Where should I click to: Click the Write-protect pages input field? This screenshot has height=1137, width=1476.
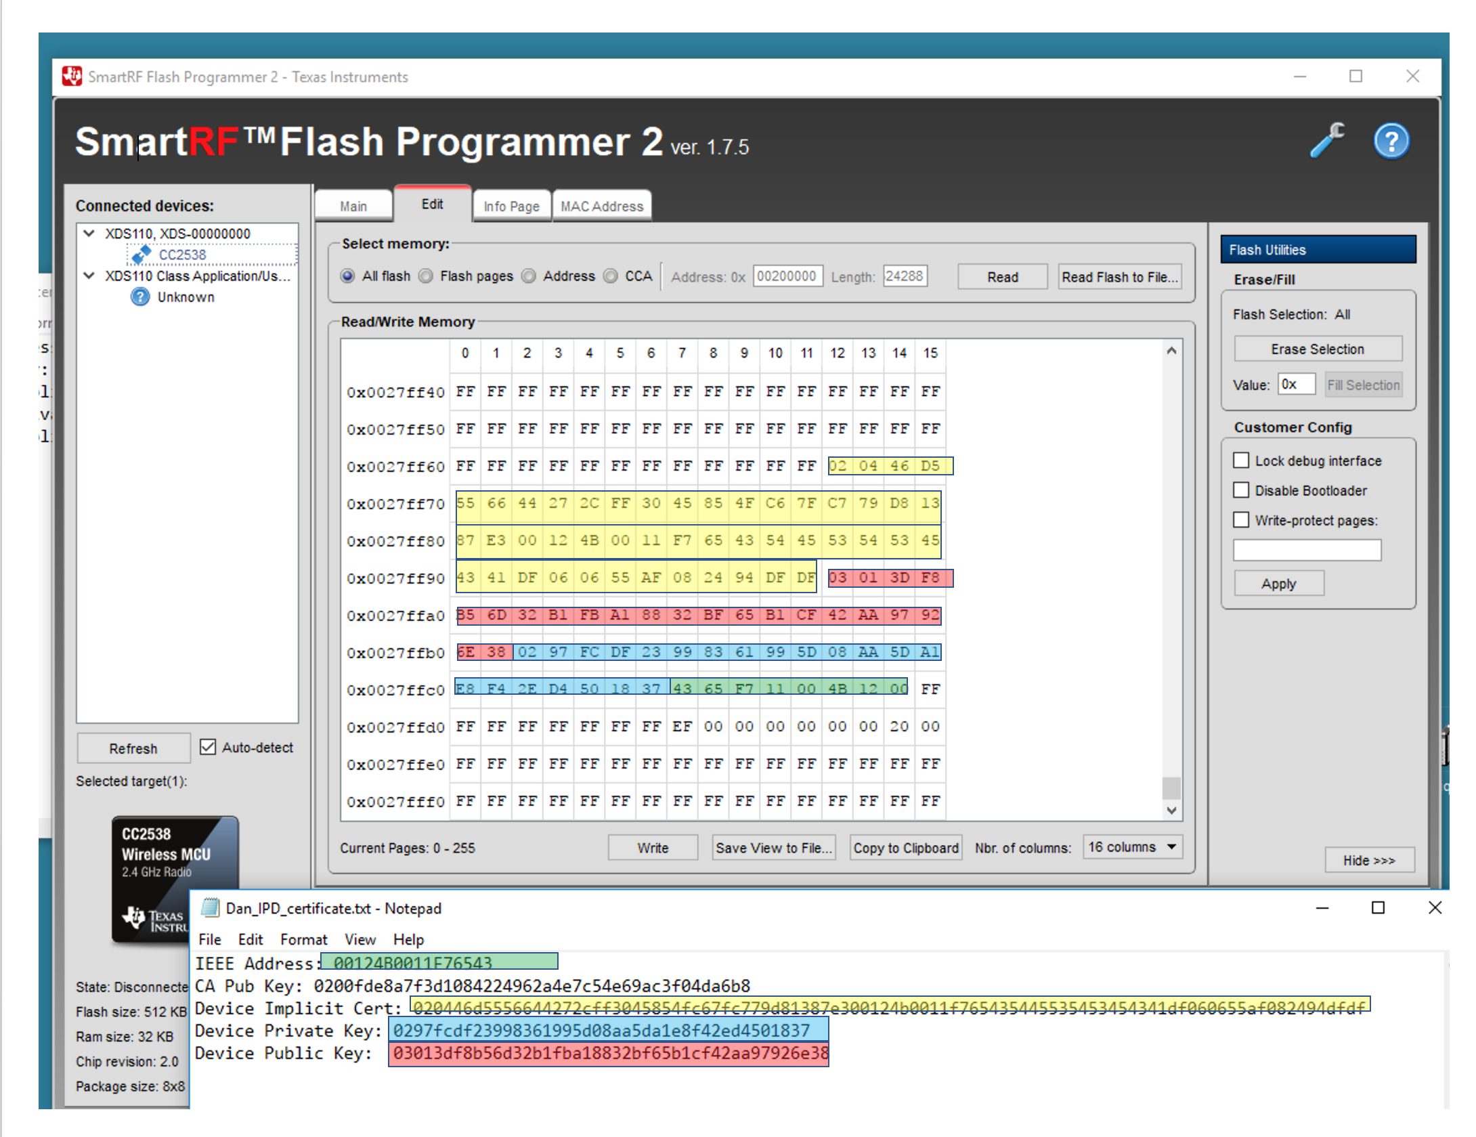pos(1306,550)
